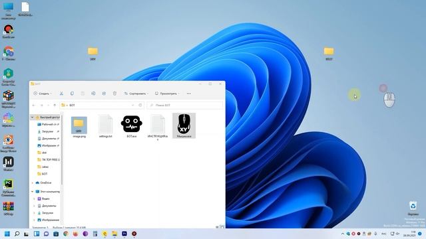
Task: Open Firefox on the taskbar
Action: point(75,234)
